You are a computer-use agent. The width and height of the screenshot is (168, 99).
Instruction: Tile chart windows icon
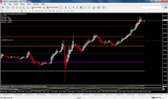click(x=81, y=7)
